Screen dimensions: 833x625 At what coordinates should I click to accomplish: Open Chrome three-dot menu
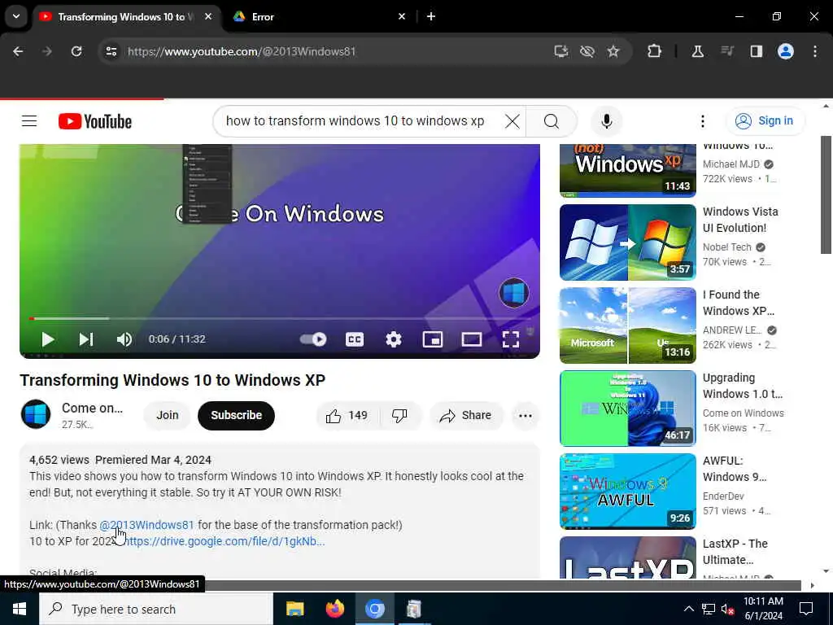click(815, 51)
